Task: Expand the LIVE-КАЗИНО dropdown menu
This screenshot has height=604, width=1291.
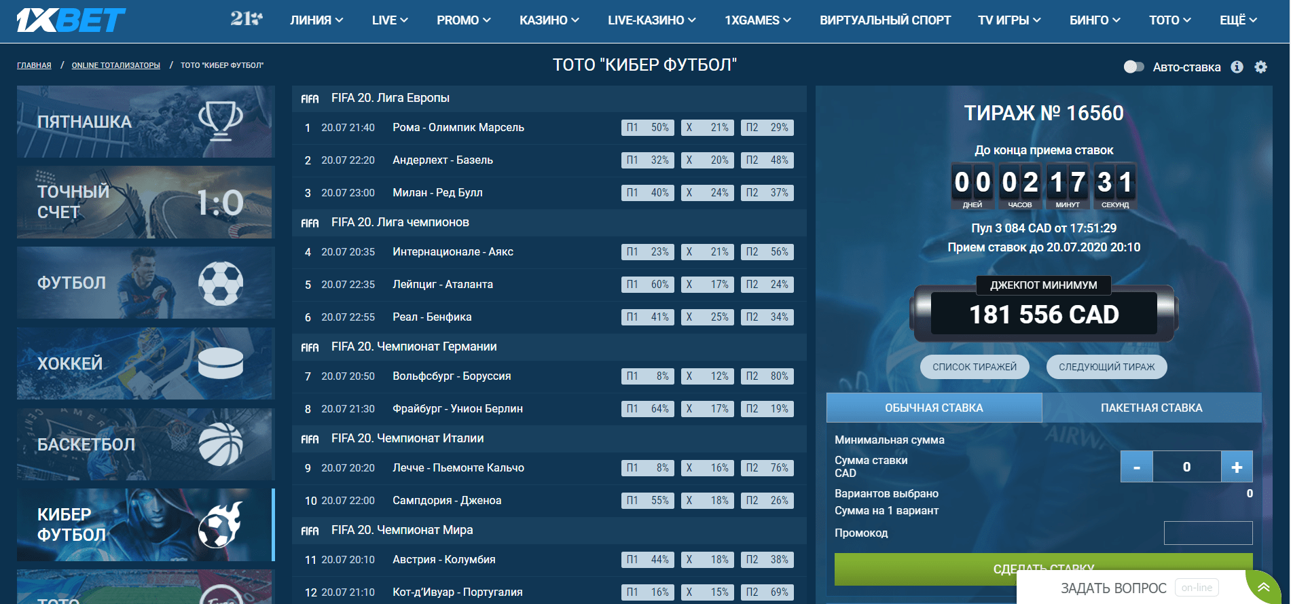Action: (652, 20)
